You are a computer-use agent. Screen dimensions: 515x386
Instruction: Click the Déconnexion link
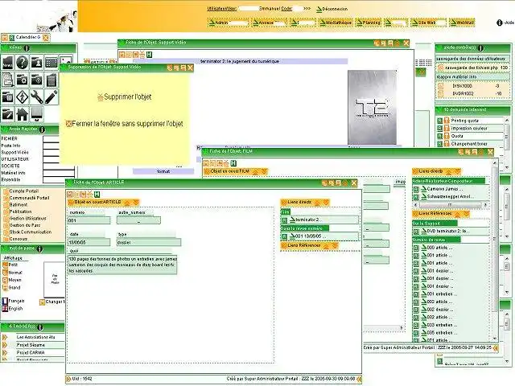click(332, 9)
